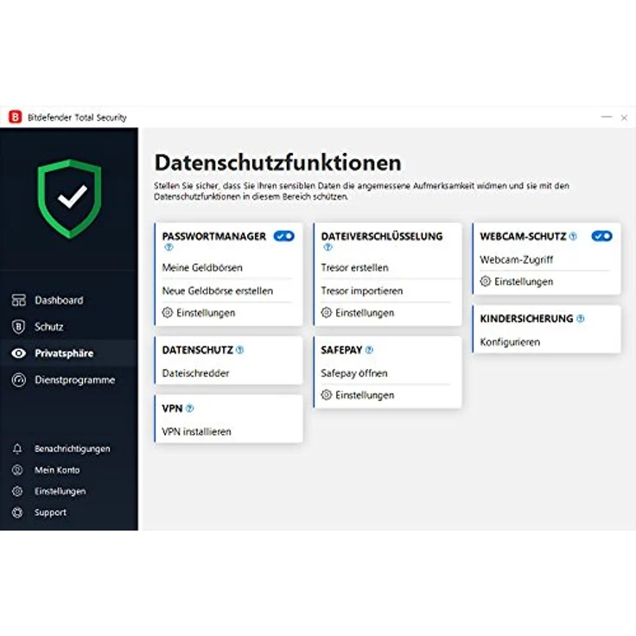Click Tresor importieren
The height and width of the screenshot is (636, 636).
tap(362, 291)
